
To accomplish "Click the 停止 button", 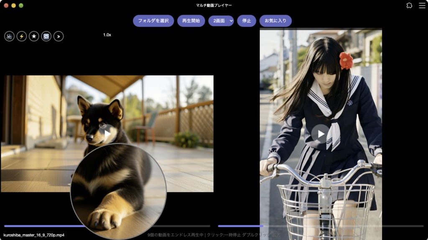I will pos(247,21).
